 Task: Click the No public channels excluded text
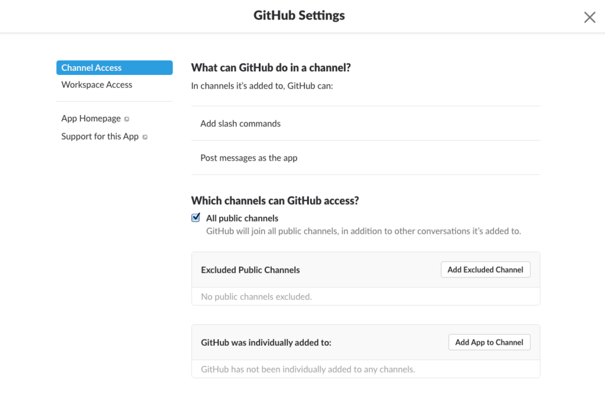[256, 297]
